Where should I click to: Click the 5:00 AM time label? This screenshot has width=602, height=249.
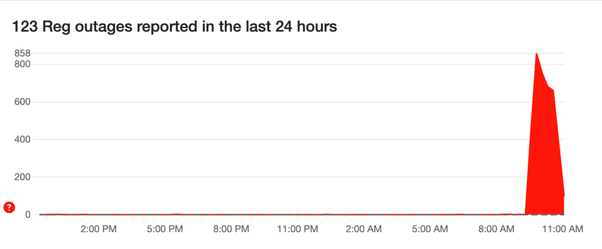pyautogui.click(x=430, y=229)
